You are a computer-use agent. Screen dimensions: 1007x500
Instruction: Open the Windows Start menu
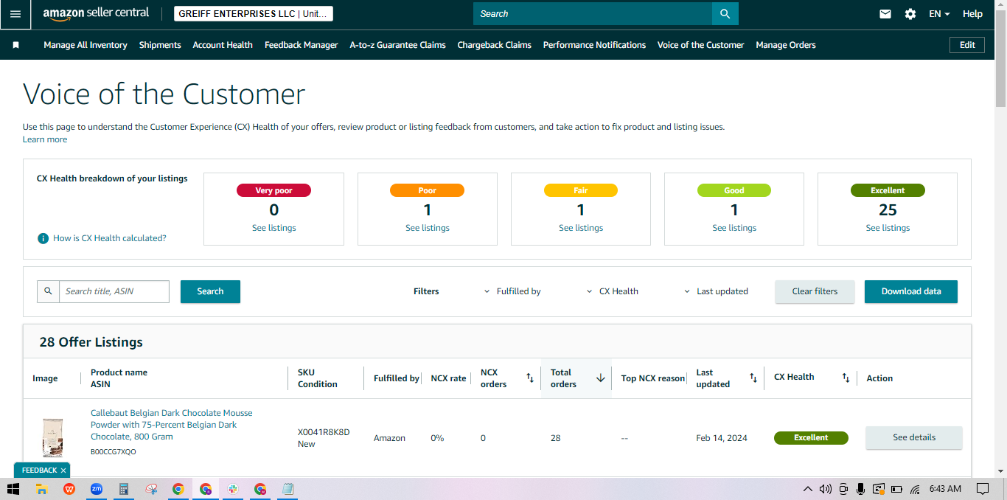(13, 489)
